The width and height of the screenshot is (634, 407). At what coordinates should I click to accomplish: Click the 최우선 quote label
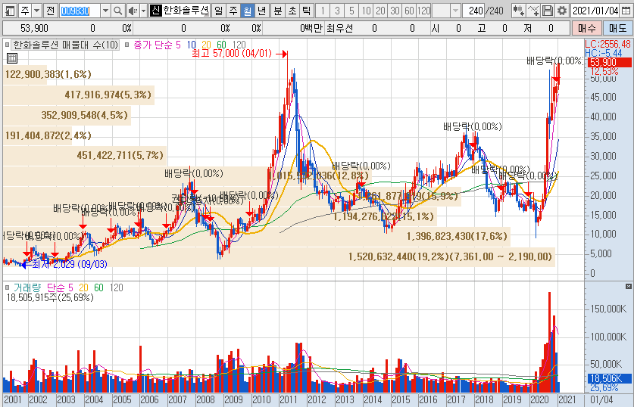click(x=339, y=28)
